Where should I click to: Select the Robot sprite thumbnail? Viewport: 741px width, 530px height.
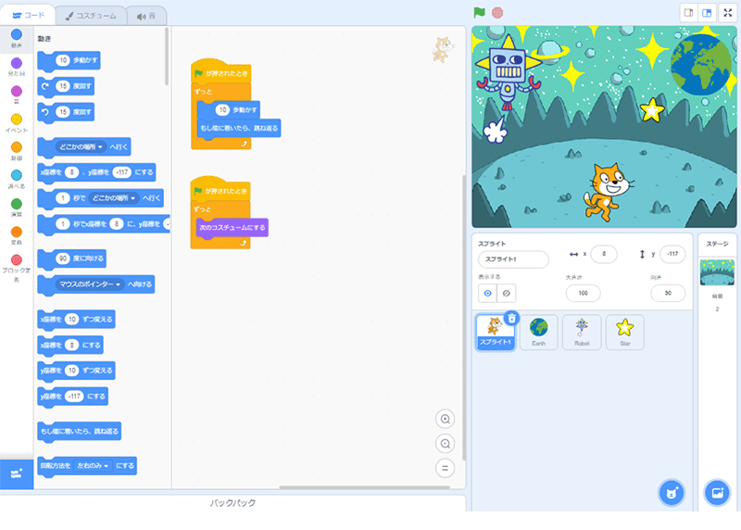(x=582, y=332)
